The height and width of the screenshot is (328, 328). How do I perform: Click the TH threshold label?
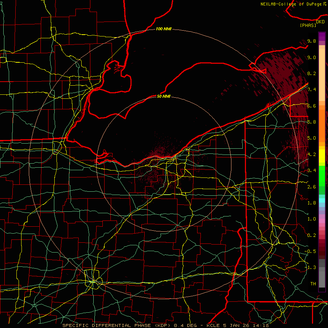[313, 284]
